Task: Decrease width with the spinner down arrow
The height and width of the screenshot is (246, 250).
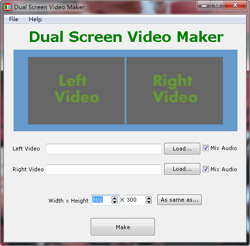Action: tap(114, 202)
